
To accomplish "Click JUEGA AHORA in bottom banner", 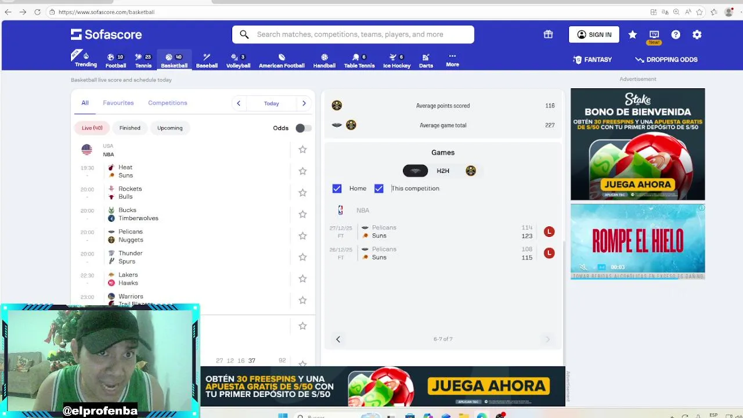I will (488, 386).
